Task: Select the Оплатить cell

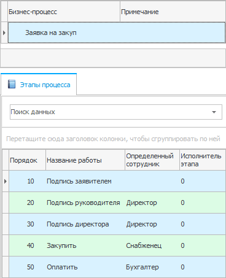Action: click(x=85, y=267)
